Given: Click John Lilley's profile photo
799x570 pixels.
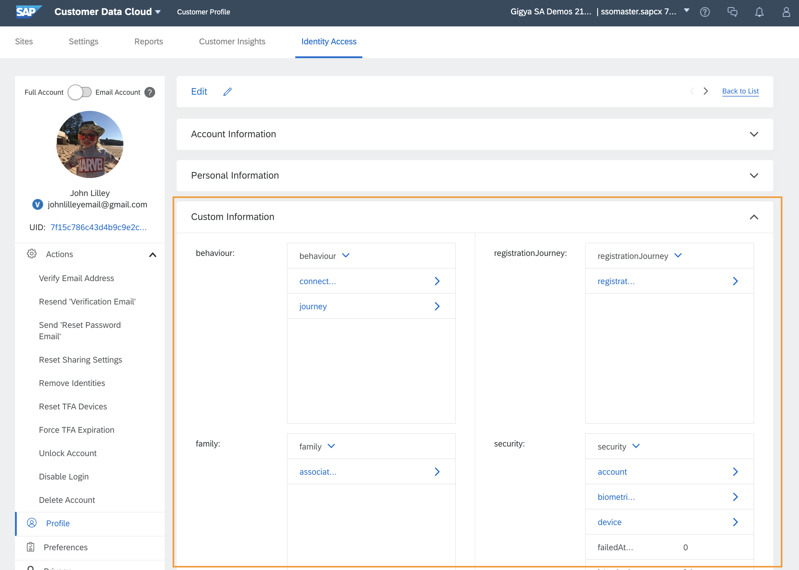Looking at the screenshot, I should pyautogui.click(x=90, y=144).
